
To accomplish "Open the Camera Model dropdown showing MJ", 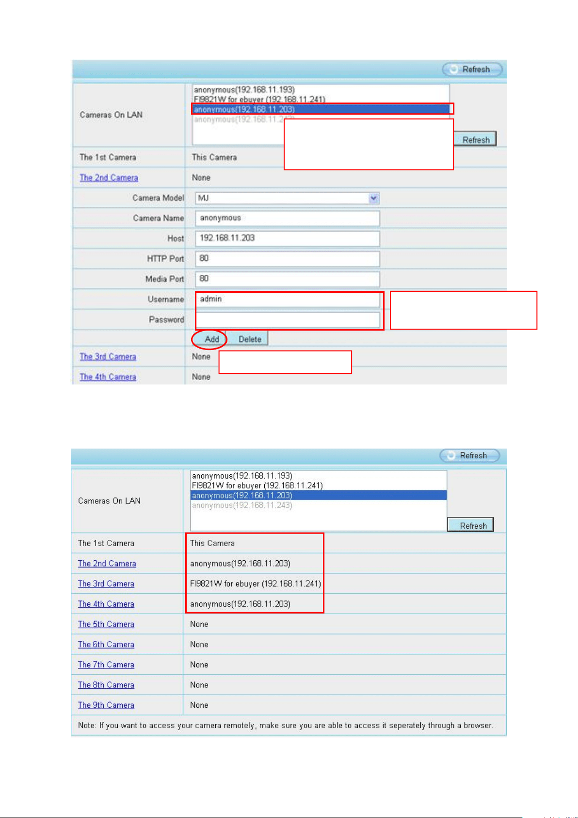I will (288, 198).
